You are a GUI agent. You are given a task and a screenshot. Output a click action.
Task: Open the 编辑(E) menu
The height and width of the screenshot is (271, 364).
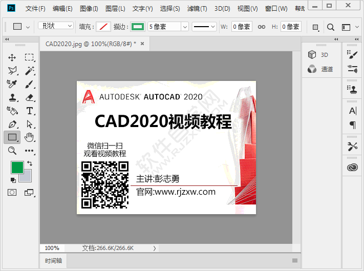click(x=62, y=9)
